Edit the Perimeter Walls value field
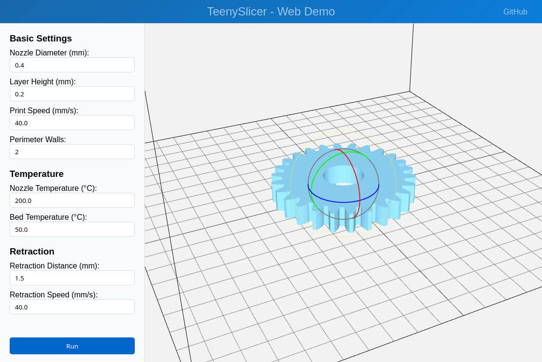Screen dimensions: 542x362 [72, 152]
